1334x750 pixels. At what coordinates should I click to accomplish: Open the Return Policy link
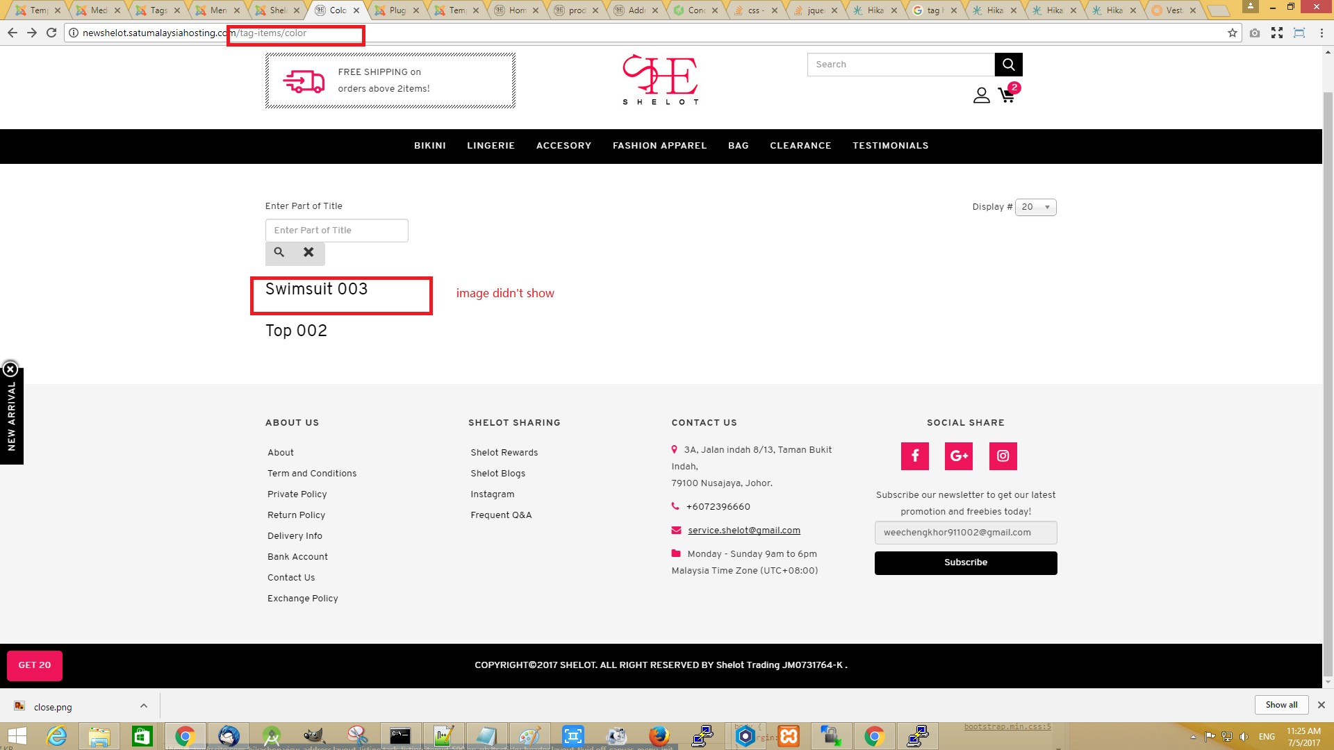pos(296,515)
